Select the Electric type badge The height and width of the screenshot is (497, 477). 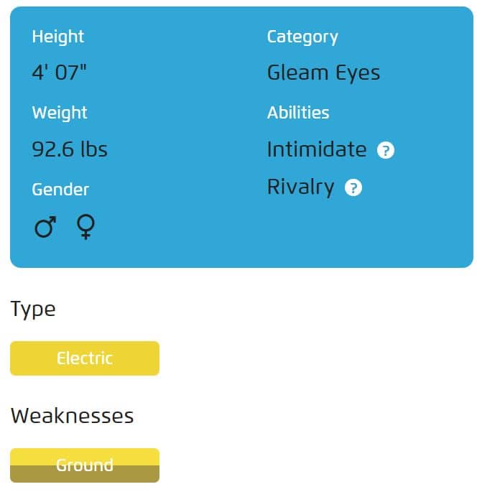click(85, 358)
